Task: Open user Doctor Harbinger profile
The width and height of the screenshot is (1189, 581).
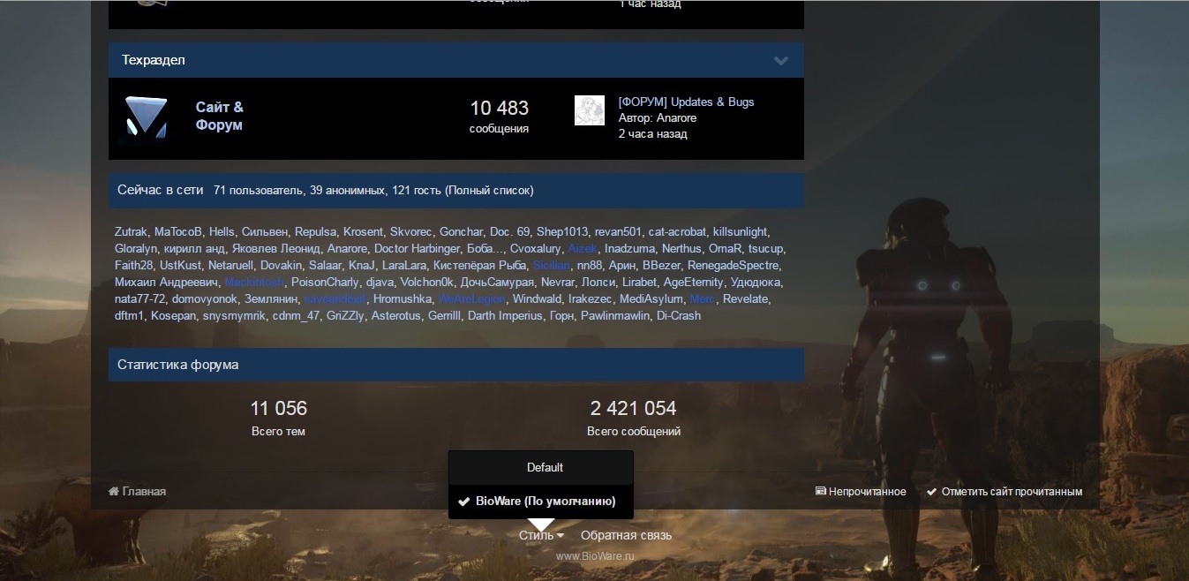Action: 417,249
